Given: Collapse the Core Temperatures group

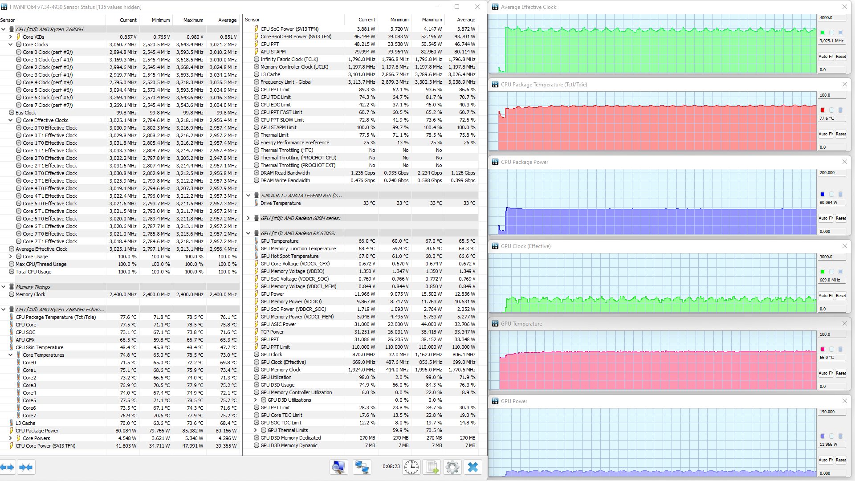Looking at the screenshot, I should pyautogui.click(x=11, y=355).
